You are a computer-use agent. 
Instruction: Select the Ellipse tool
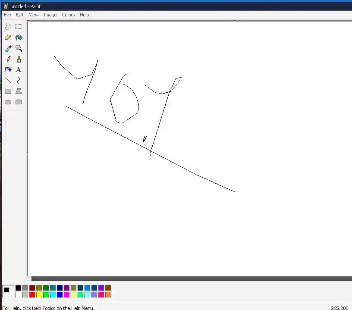pyautogui.click(x=8, y=102)
